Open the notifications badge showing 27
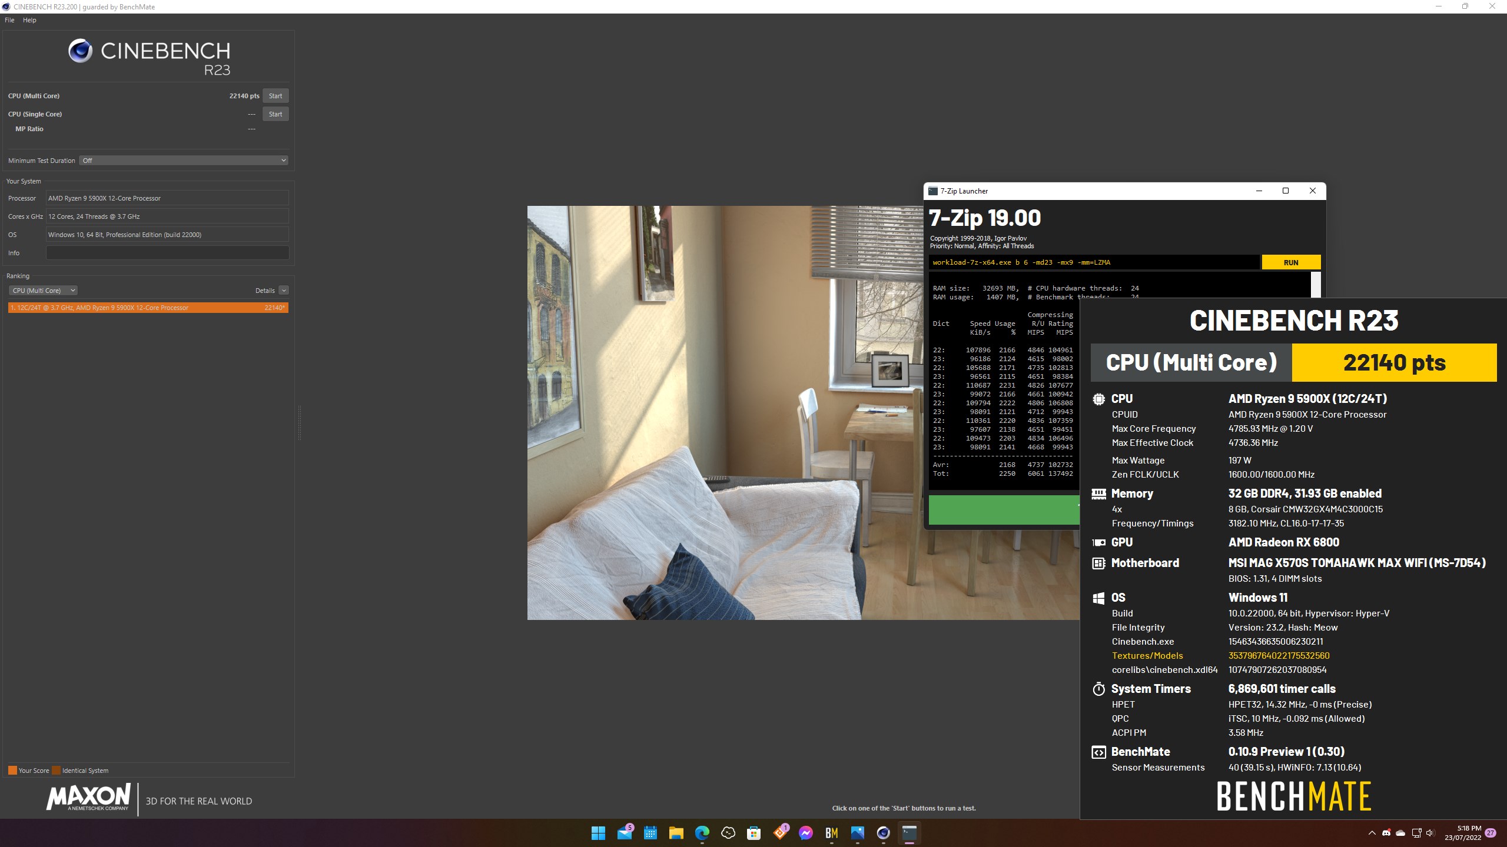Viewport: 1507px width, 847px height. (x=1491, y=833)
